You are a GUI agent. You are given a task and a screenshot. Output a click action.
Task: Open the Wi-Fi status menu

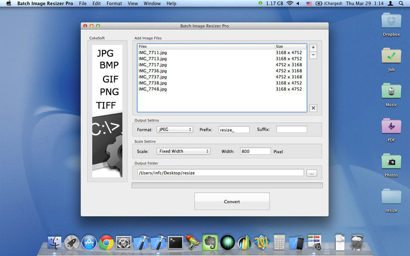click(290, 4)
